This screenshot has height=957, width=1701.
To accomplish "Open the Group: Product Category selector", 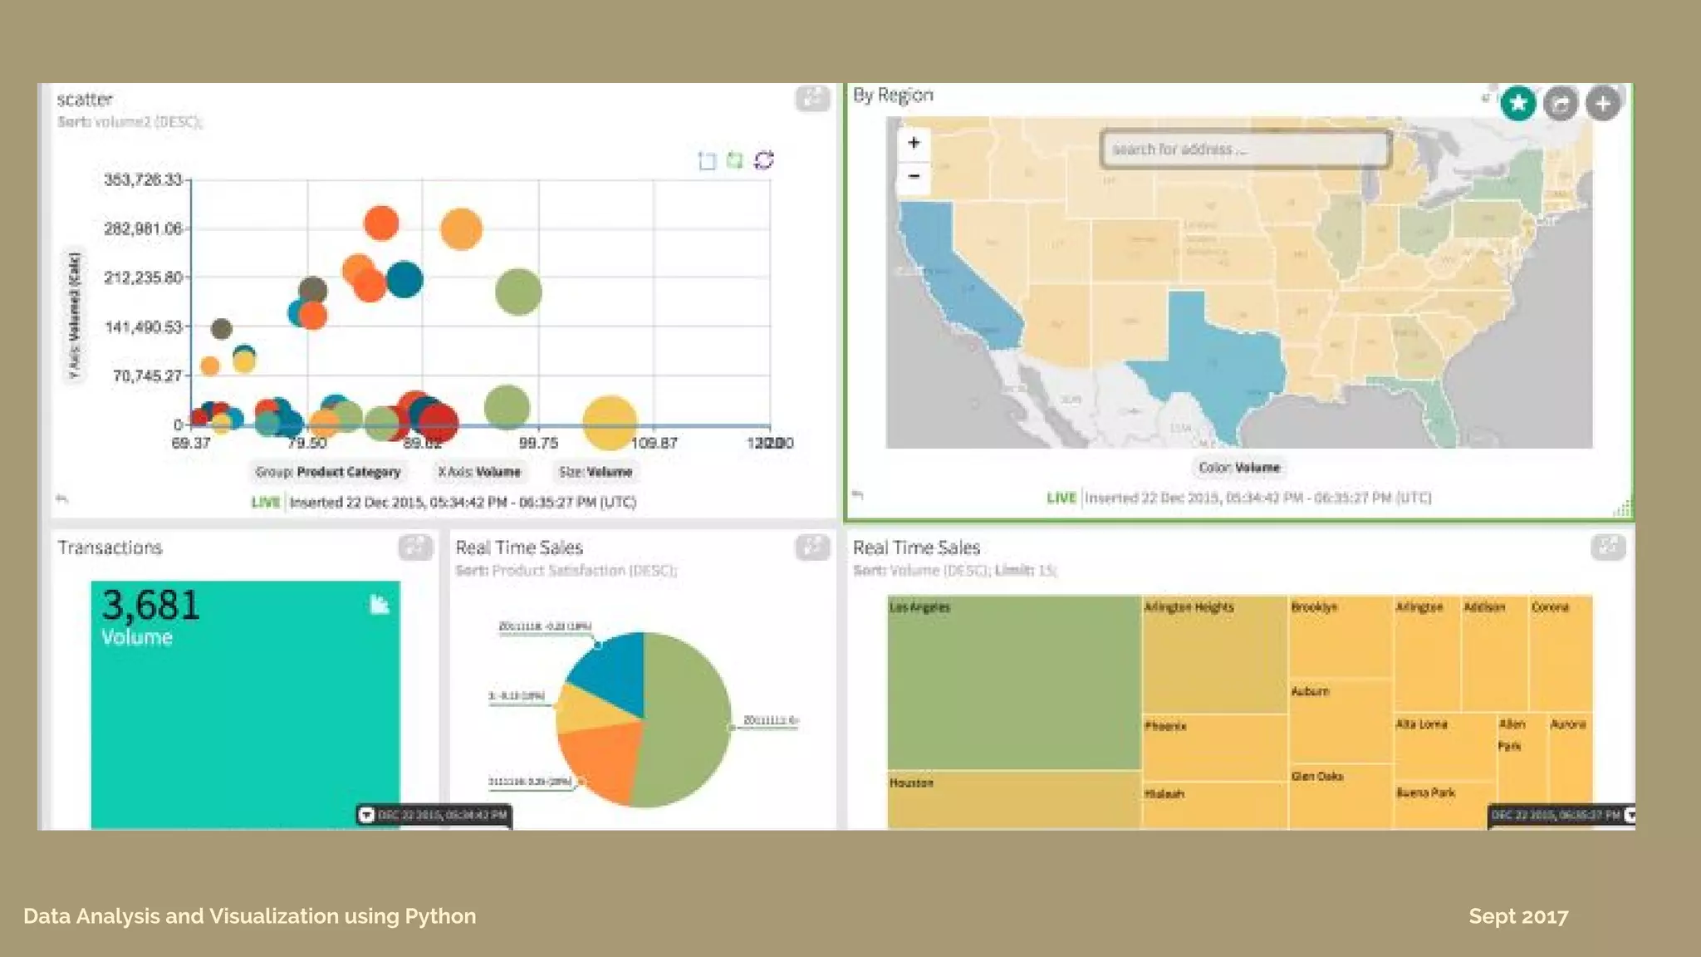I will (x=328, y=472).
